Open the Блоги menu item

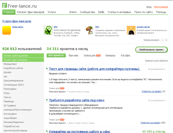pyautogui.click(x=73, y=12)
